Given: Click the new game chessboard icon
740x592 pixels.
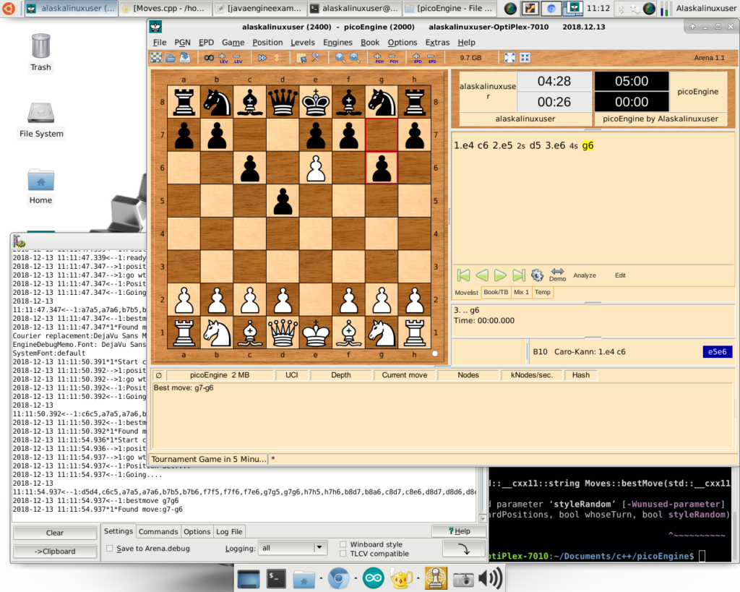Looking at the screenshot, I should pyautogui.click(x=155, y=58).
